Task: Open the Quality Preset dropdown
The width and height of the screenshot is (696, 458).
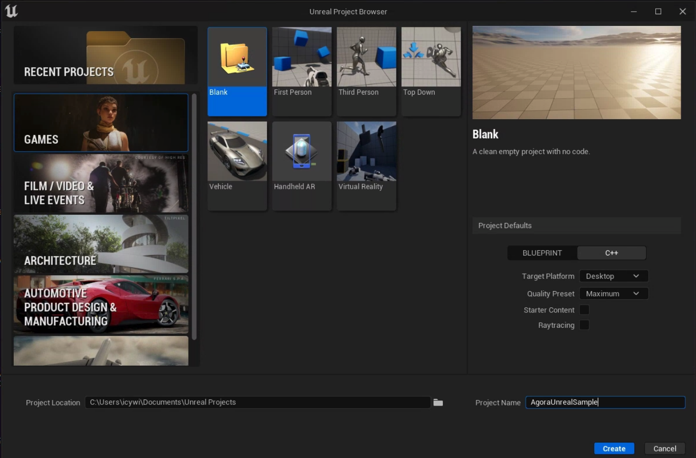Action: pyautogui.click(x=614, y=294)
